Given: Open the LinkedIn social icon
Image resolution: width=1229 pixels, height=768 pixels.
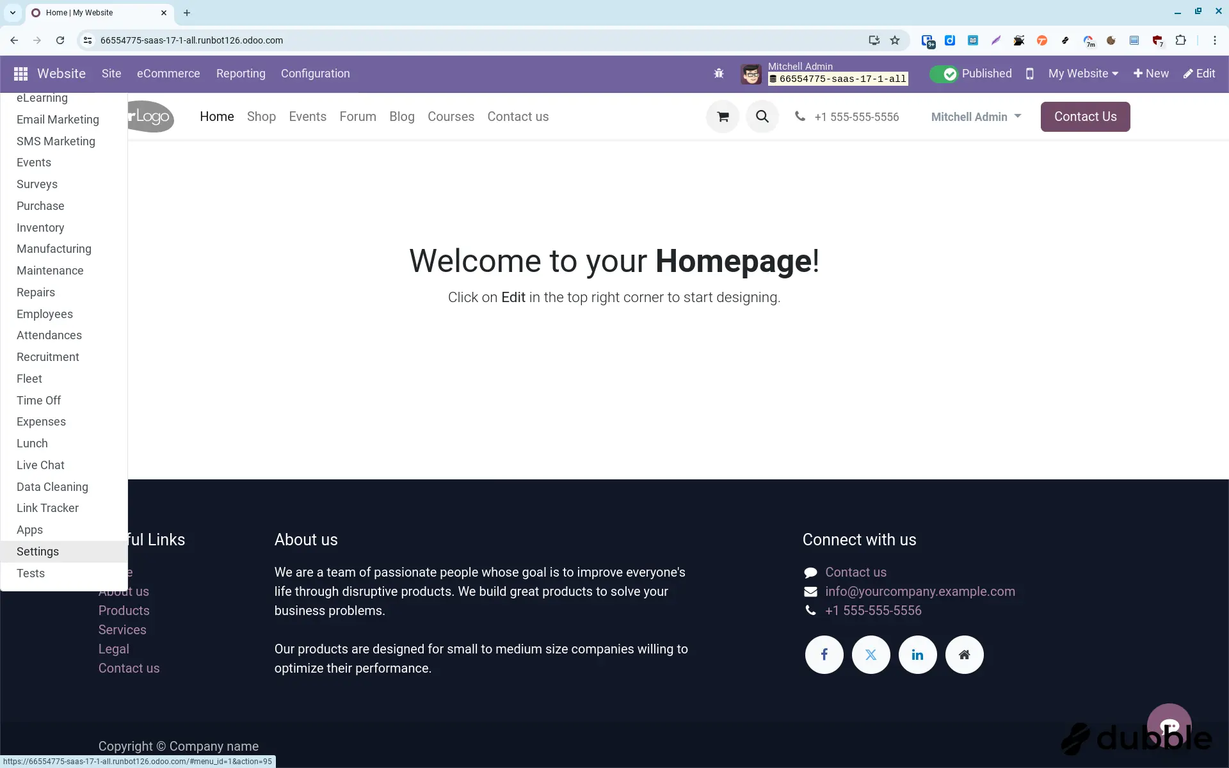Looking at the screenshot, I should pyautogui.click(x=917, y=655).
